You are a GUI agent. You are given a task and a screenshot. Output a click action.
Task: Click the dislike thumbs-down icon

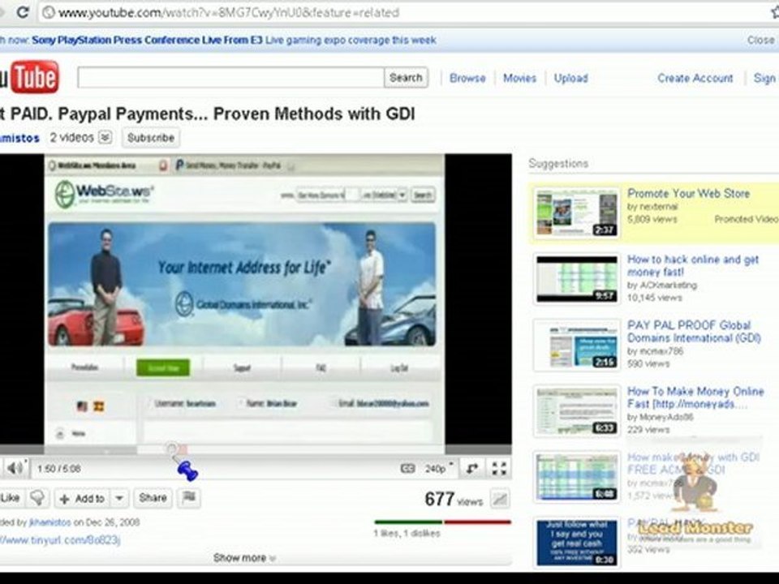click(37, 497)
